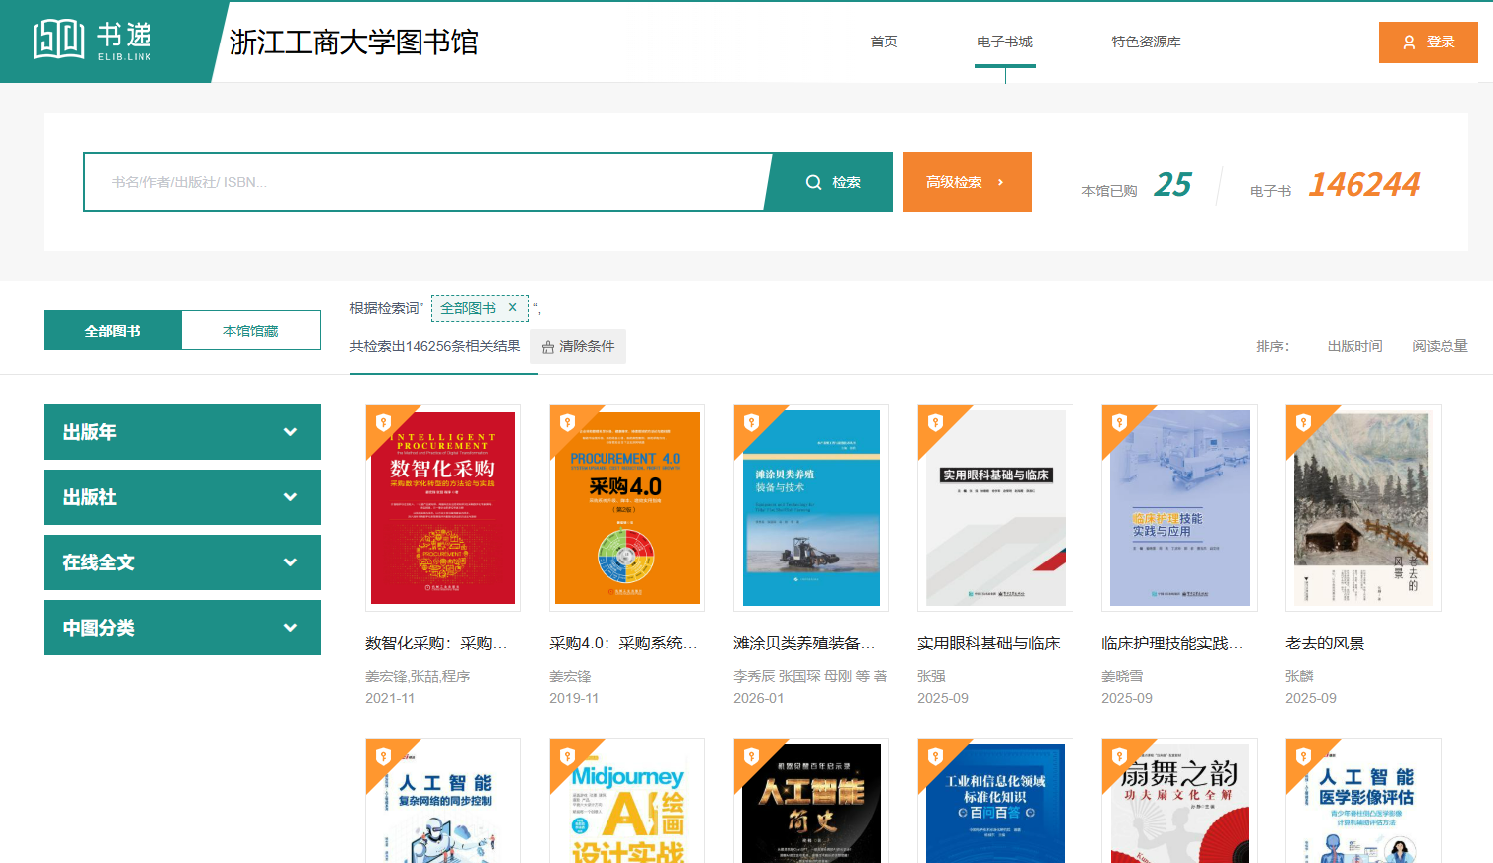Expand the 在线全文 filter
Image resolution: width=1493 pixels, height=863 pixels.
(182, 562)
